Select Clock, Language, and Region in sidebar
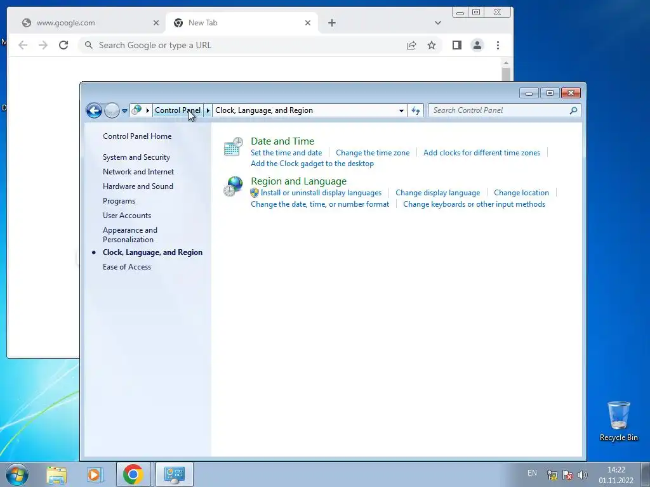 (x=152, y=252)
